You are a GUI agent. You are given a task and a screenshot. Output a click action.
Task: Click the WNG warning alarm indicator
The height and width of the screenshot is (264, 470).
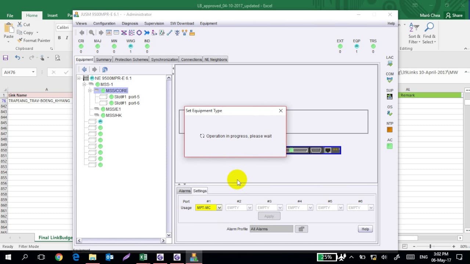click(130, 46)
